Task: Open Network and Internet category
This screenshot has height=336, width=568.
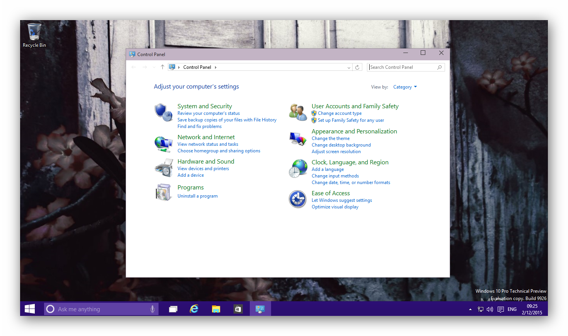Action: pyautogui.click(x=206, y=137)
